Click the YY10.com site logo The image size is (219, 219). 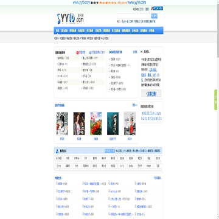(x=70, y=18)
